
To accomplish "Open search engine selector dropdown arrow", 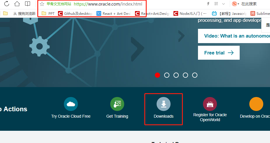I will 238,4.
